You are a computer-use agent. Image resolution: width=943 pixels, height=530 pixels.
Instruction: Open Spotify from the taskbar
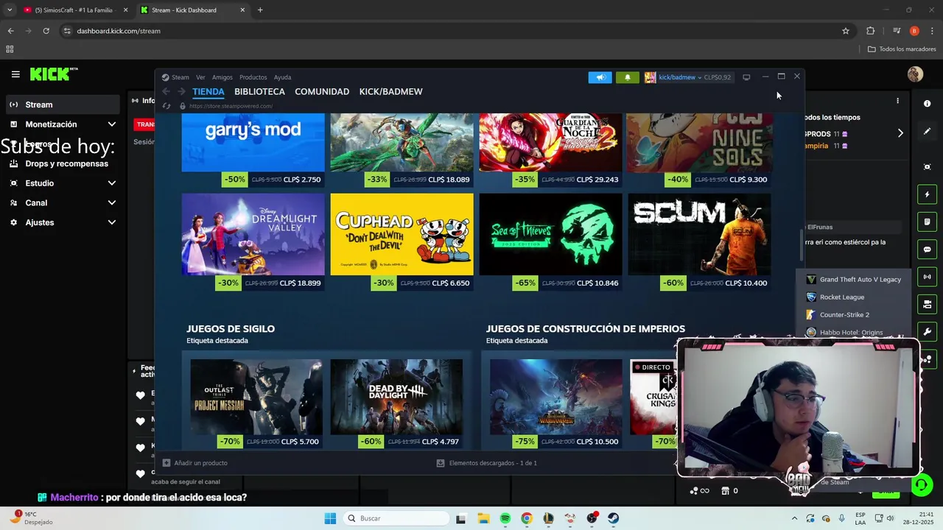point(505,518)
